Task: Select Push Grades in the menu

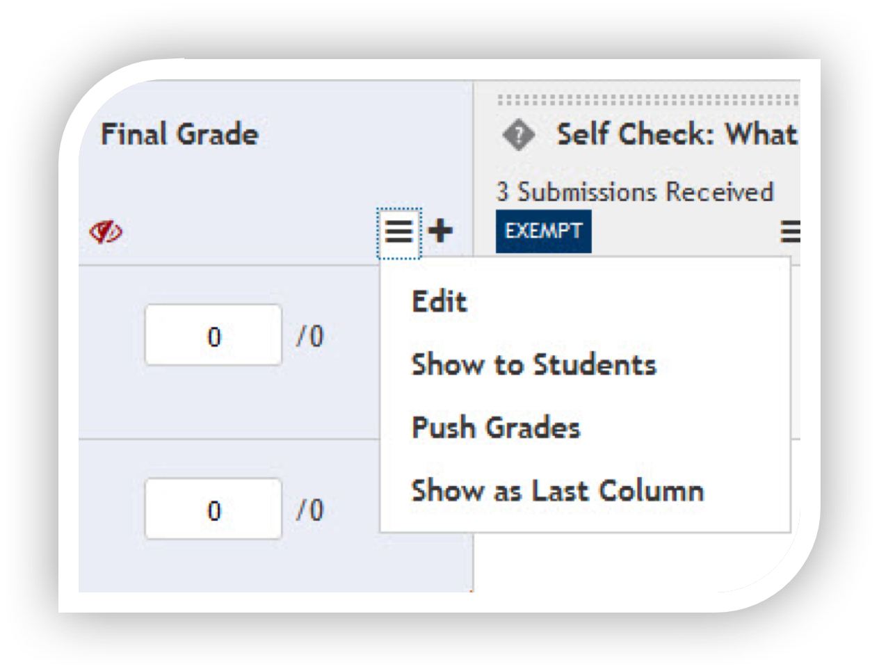Action: [x=496, y=427]
